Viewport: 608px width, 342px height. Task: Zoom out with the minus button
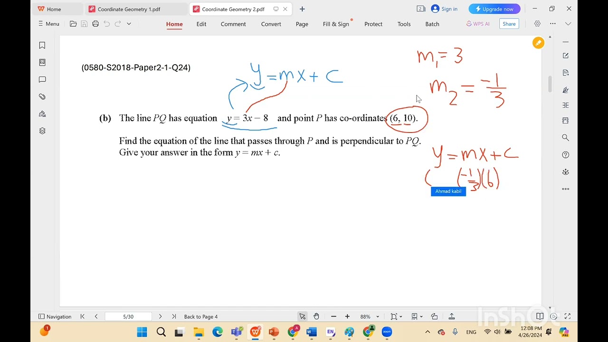pyautogui.click(x=333, y=316)
